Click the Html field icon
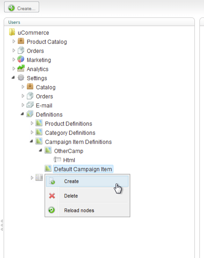 pos(57,159)
